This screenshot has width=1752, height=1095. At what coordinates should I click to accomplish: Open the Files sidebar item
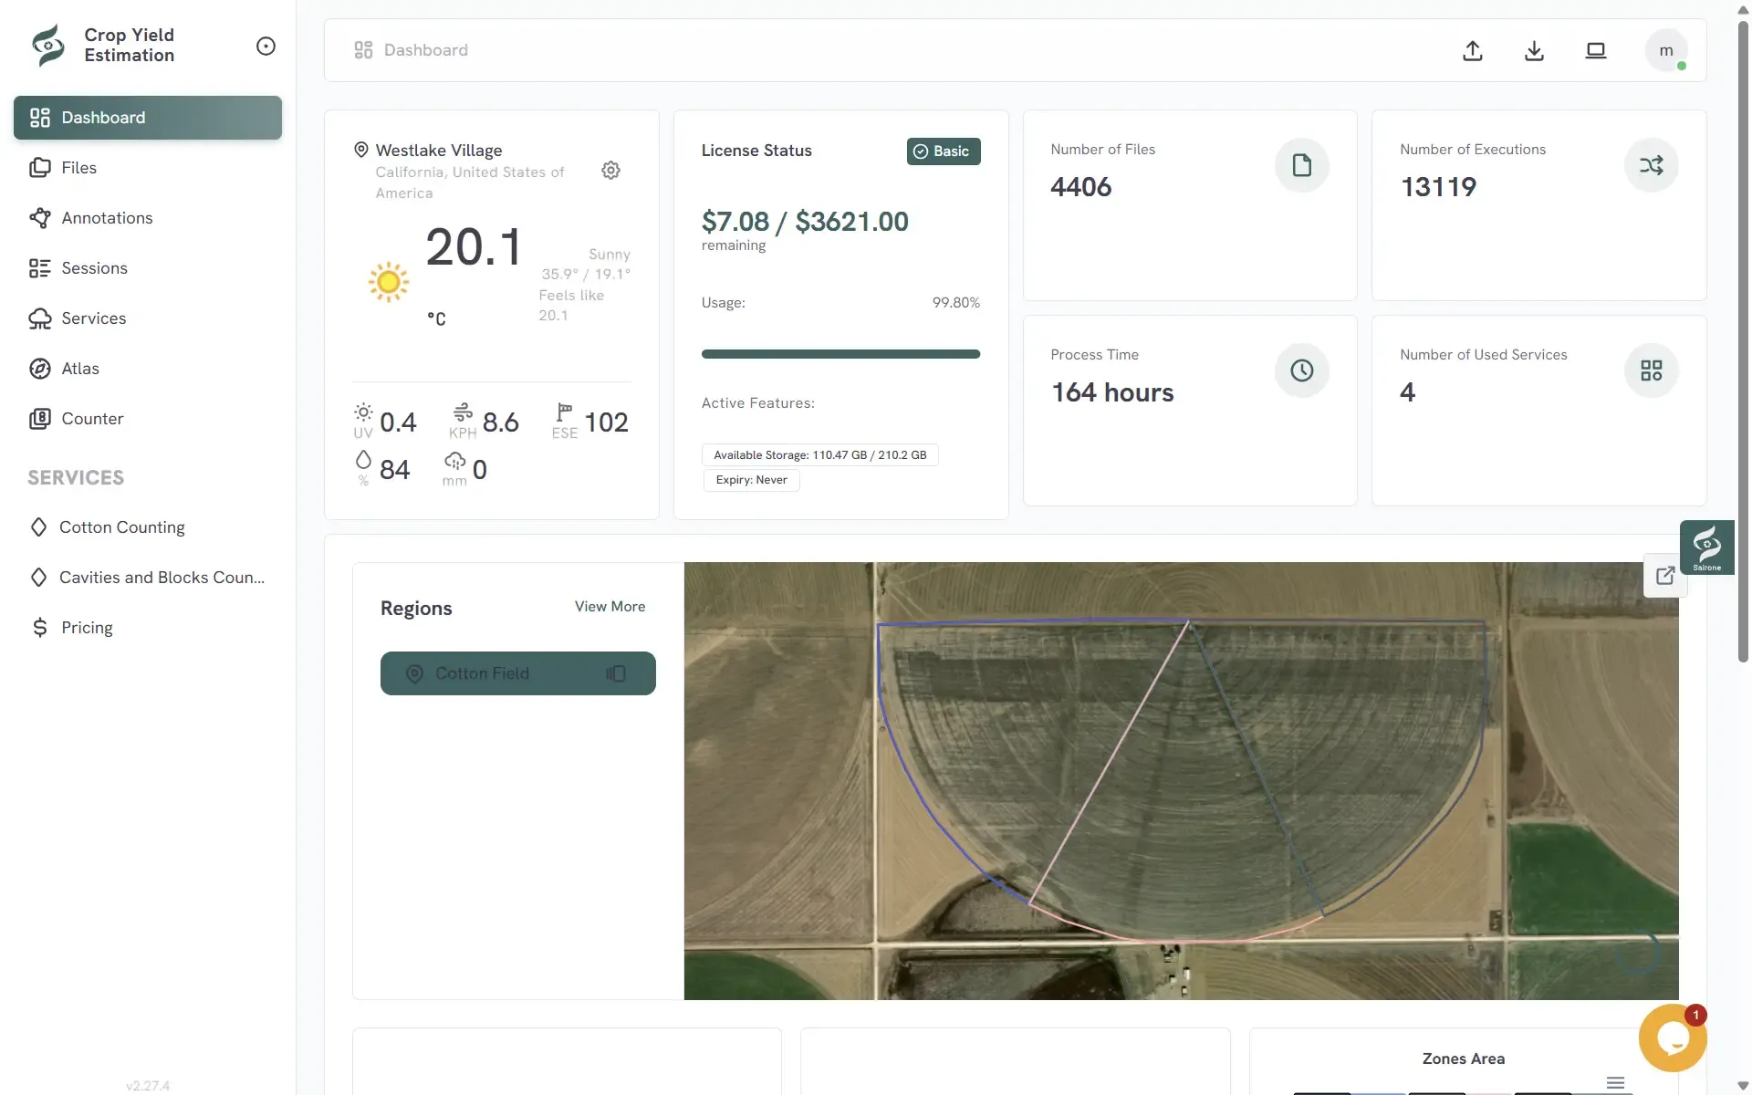tap(148, 168)
